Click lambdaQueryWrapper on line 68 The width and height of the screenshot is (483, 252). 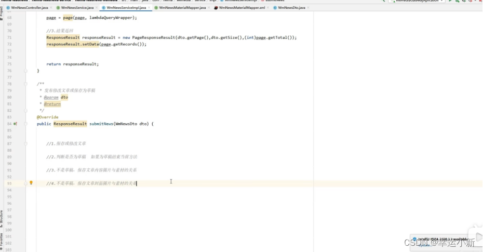coord(111,18)
